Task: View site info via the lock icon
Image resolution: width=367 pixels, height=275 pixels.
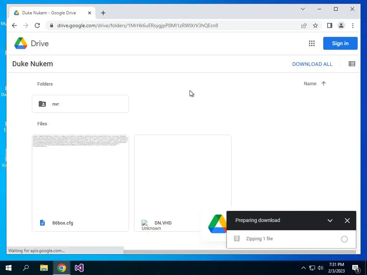Action: 52,25
